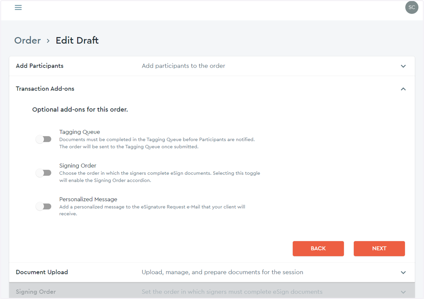Image resolution: width=424 pixels, height=299 pixels.
Task: Click 'Add participants to the order' description
Action: 183,66
